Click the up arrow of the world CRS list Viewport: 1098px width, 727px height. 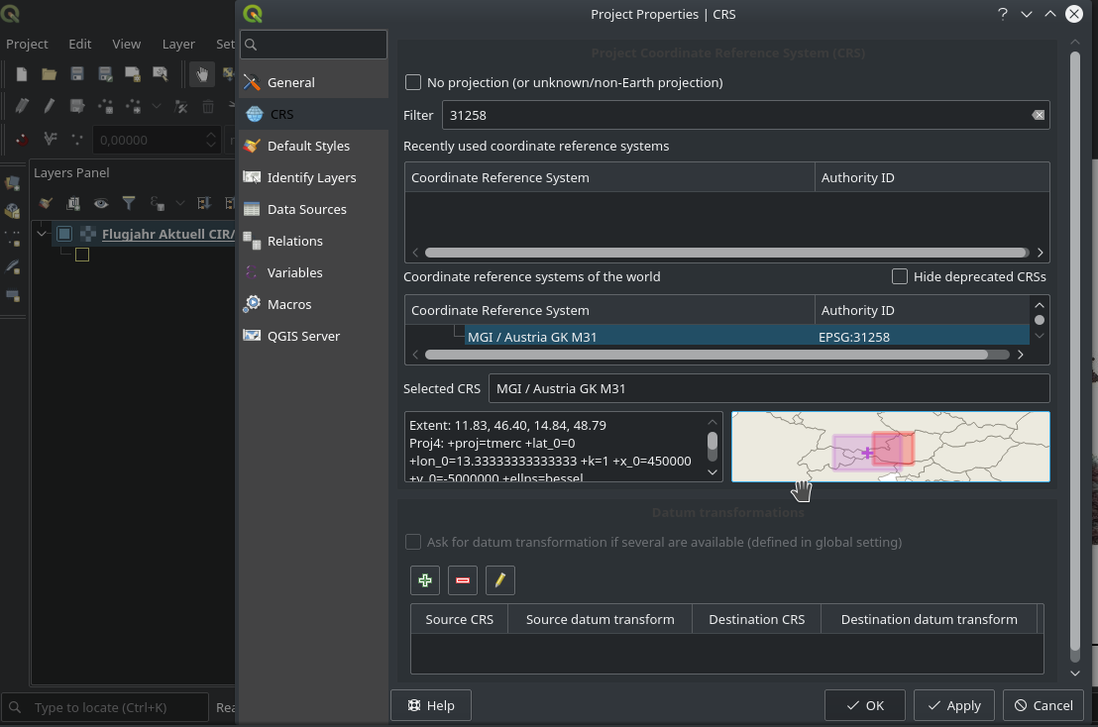(1040, 304)
